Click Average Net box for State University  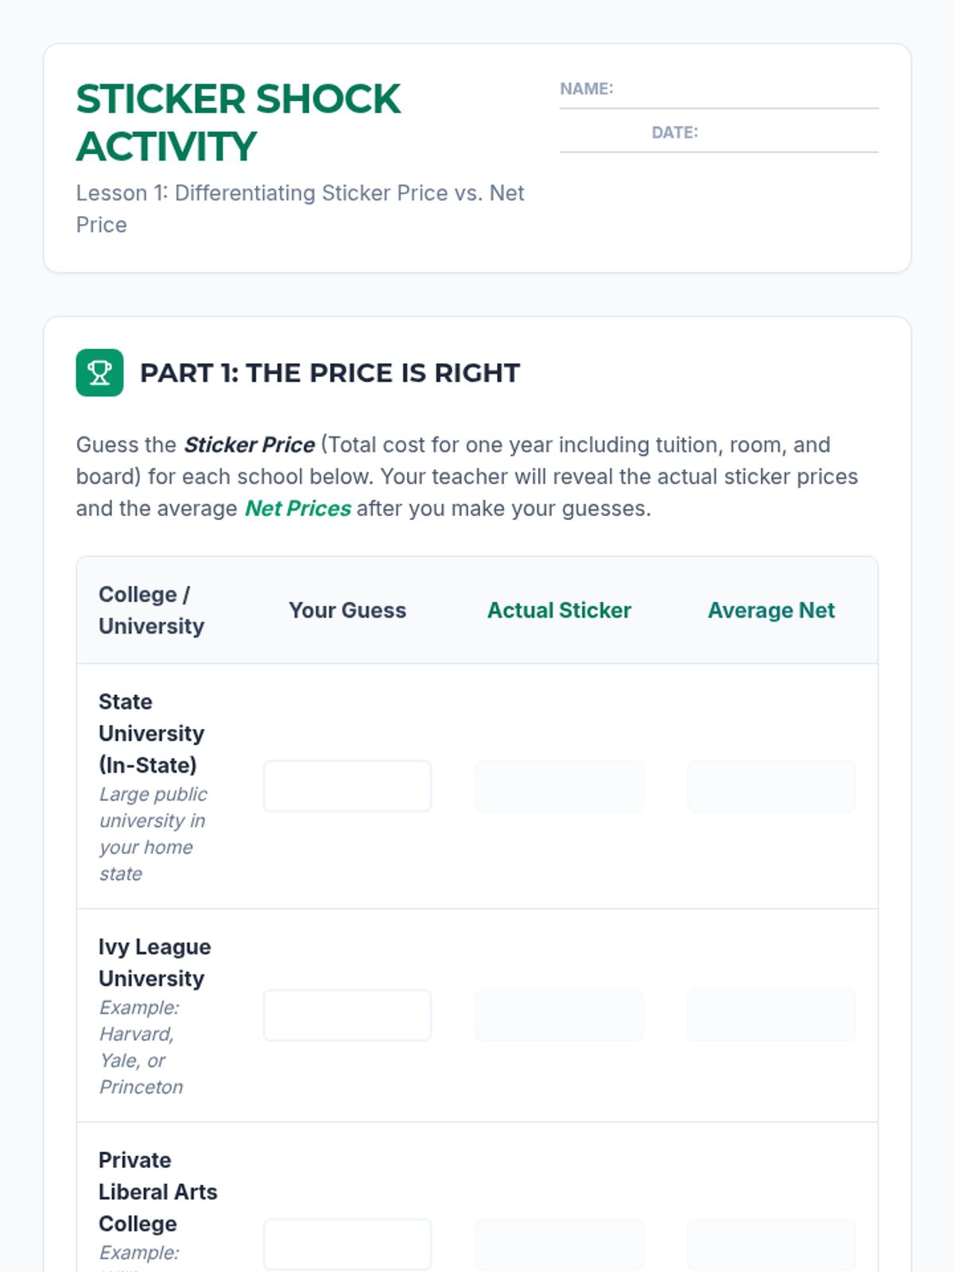(x=771, y=786)
